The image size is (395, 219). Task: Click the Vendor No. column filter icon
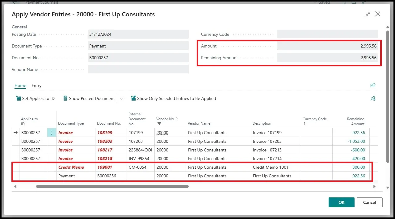[x=159, y=124]
